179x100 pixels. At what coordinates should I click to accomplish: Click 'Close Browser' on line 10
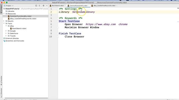[74, 37]
